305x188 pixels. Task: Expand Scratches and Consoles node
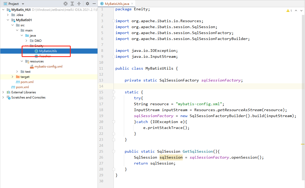pyautogui.click(x=3, y=97)
